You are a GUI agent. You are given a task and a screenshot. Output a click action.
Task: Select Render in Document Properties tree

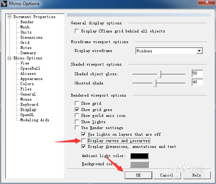[x=27, y=22]
